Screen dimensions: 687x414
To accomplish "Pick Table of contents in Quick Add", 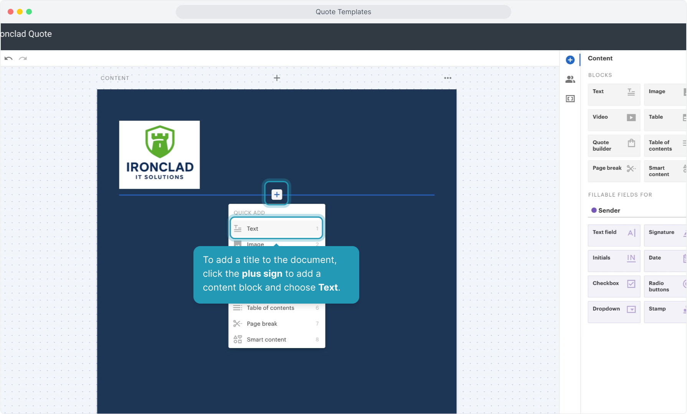I will point(276,308).
